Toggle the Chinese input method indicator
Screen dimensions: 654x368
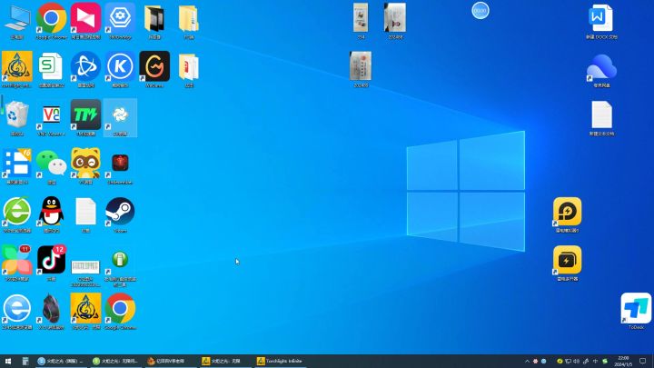point(595,361)
